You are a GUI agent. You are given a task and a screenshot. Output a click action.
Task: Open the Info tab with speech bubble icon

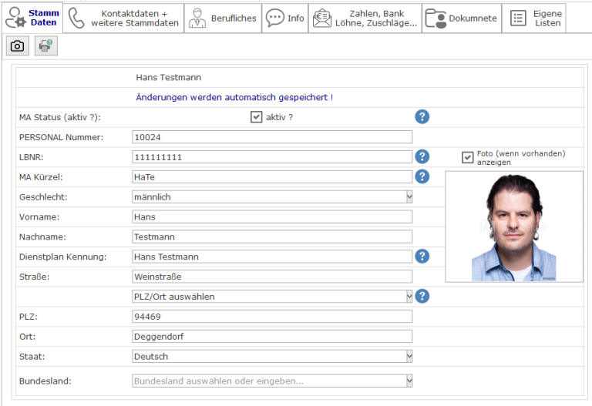[x=285, y=18]
